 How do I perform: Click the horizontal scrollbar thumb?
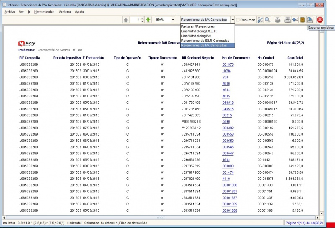161,218
